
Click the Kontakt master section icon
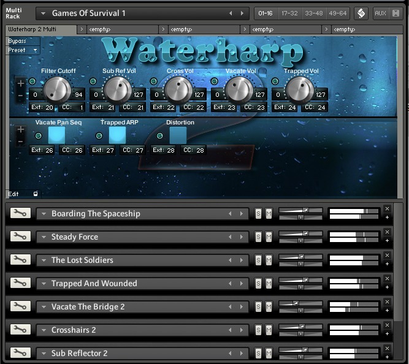[x=361, y=13]
